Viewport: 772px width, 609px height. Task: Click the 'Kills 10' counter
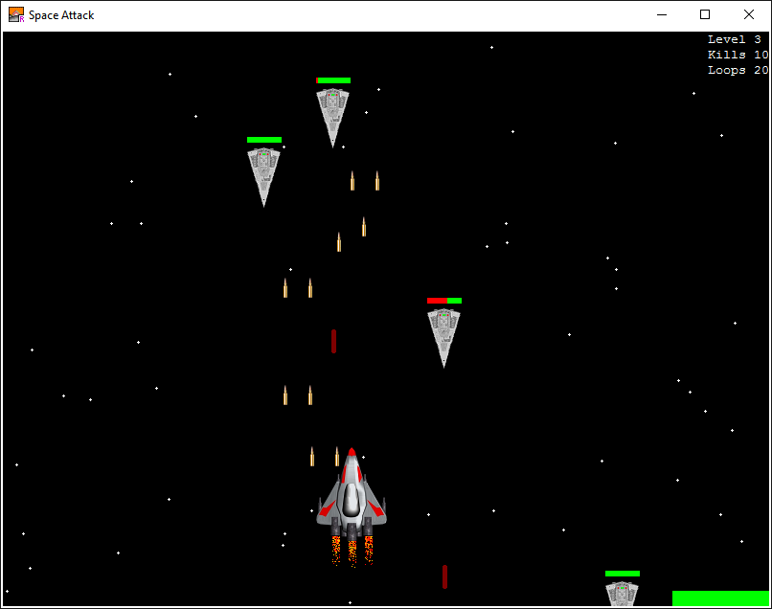click(738, 55)
